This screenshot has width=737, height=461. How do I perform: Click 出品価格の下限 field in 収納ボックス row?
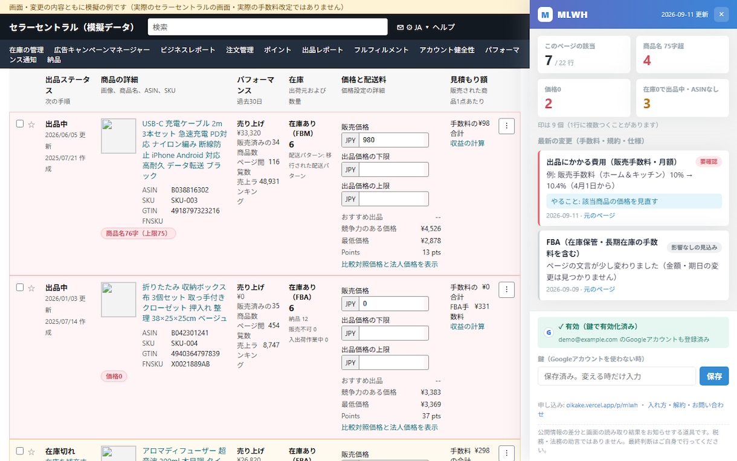[x=393, y=333]
